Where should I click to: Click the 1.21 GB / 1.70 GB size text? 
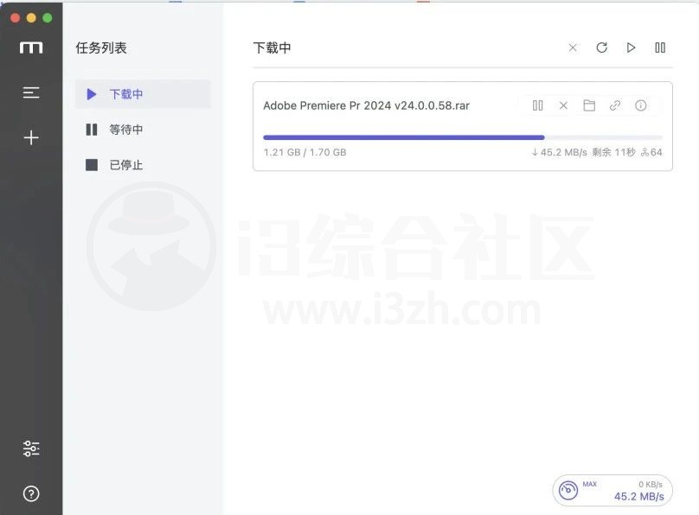(x=305, y=152)
